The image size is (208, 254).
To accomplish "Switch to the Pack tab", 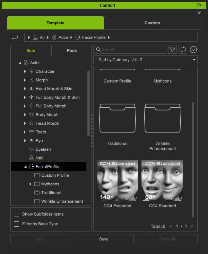I will pos(72,51).
